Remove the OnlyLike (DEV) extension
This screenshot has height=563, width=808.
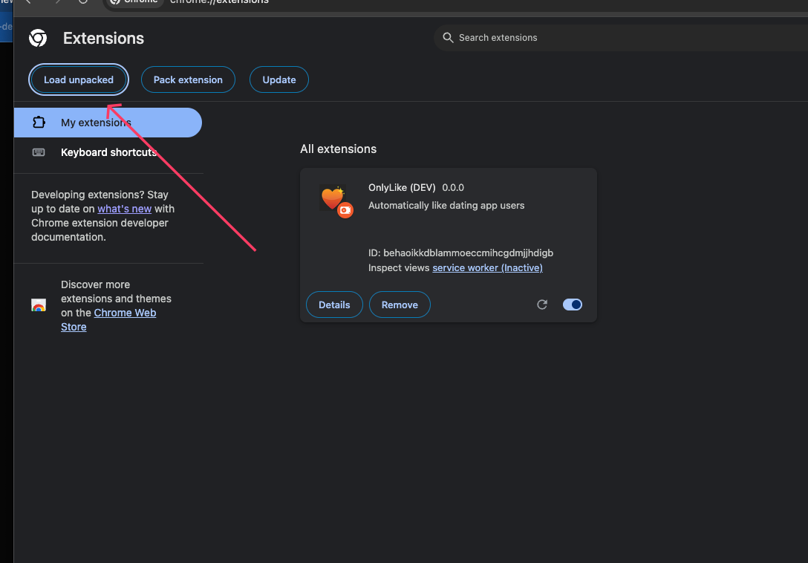400,305
